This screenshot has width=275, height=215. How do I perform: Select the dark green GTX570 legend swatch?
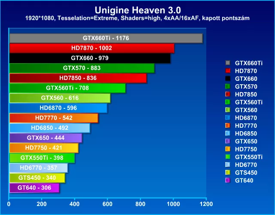(228, 86)
